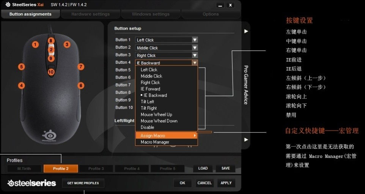Switch to Windows settings tab

click(x=151, y=14)
